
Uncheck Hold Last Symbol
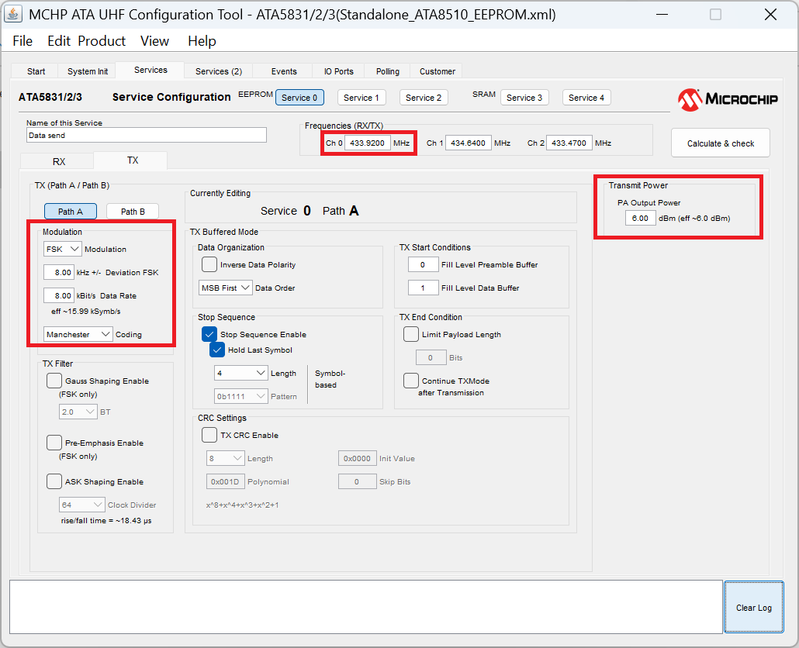217,350
